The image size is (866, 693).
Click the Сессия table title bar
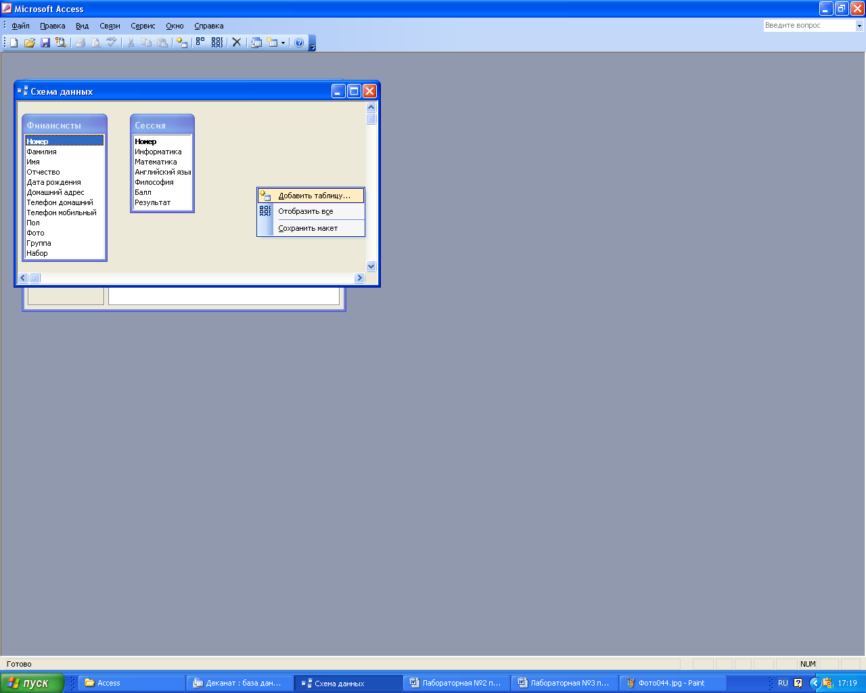click(162, 125)
